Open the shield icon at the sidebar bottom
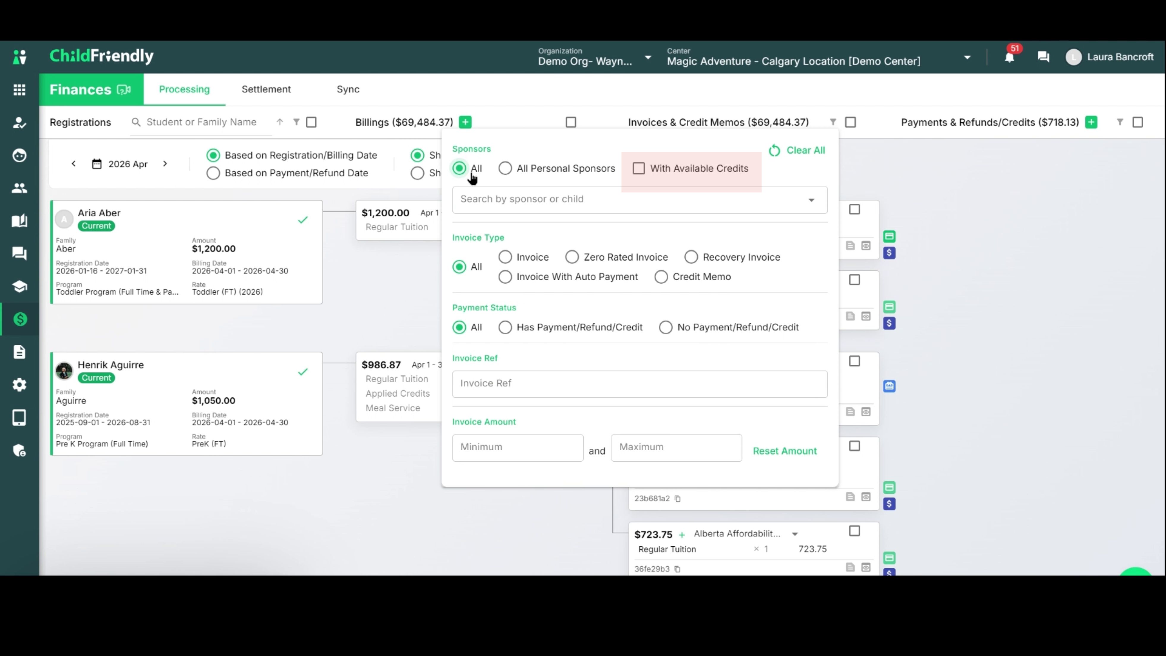 click(x=20, y=451)
